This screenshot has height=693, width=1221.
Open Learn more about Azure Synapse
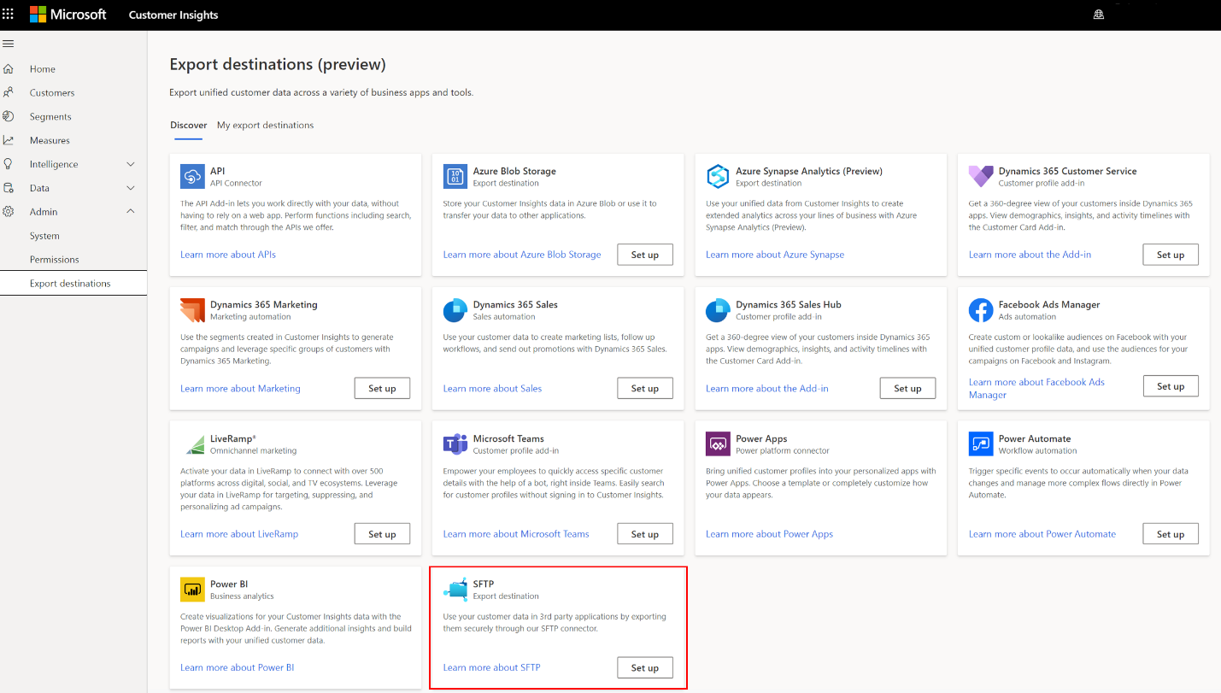[x=775, y=255]
